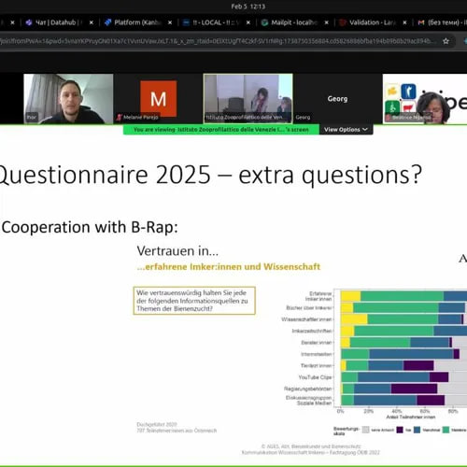Click the Validation Laravel tab favicon
The width and height of the screenshot is (467, 467).
[x=343, y=22]
